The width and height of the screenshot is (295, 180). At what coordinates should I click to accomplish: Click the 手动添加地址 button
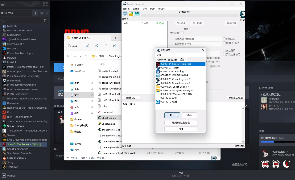pos(236,98)
